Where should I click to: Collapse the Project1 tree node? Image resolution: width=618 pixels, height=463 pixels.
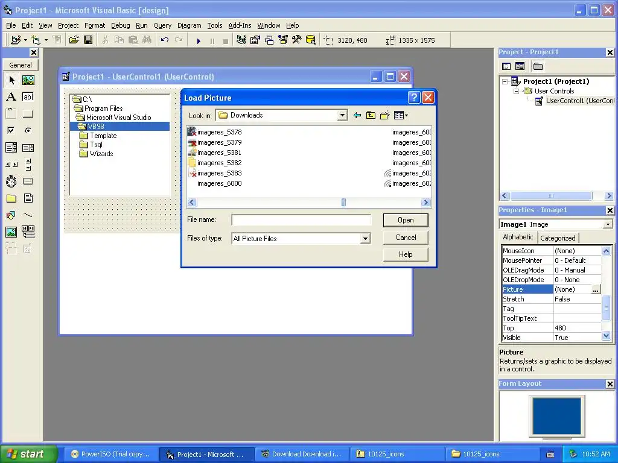point(505,81)
